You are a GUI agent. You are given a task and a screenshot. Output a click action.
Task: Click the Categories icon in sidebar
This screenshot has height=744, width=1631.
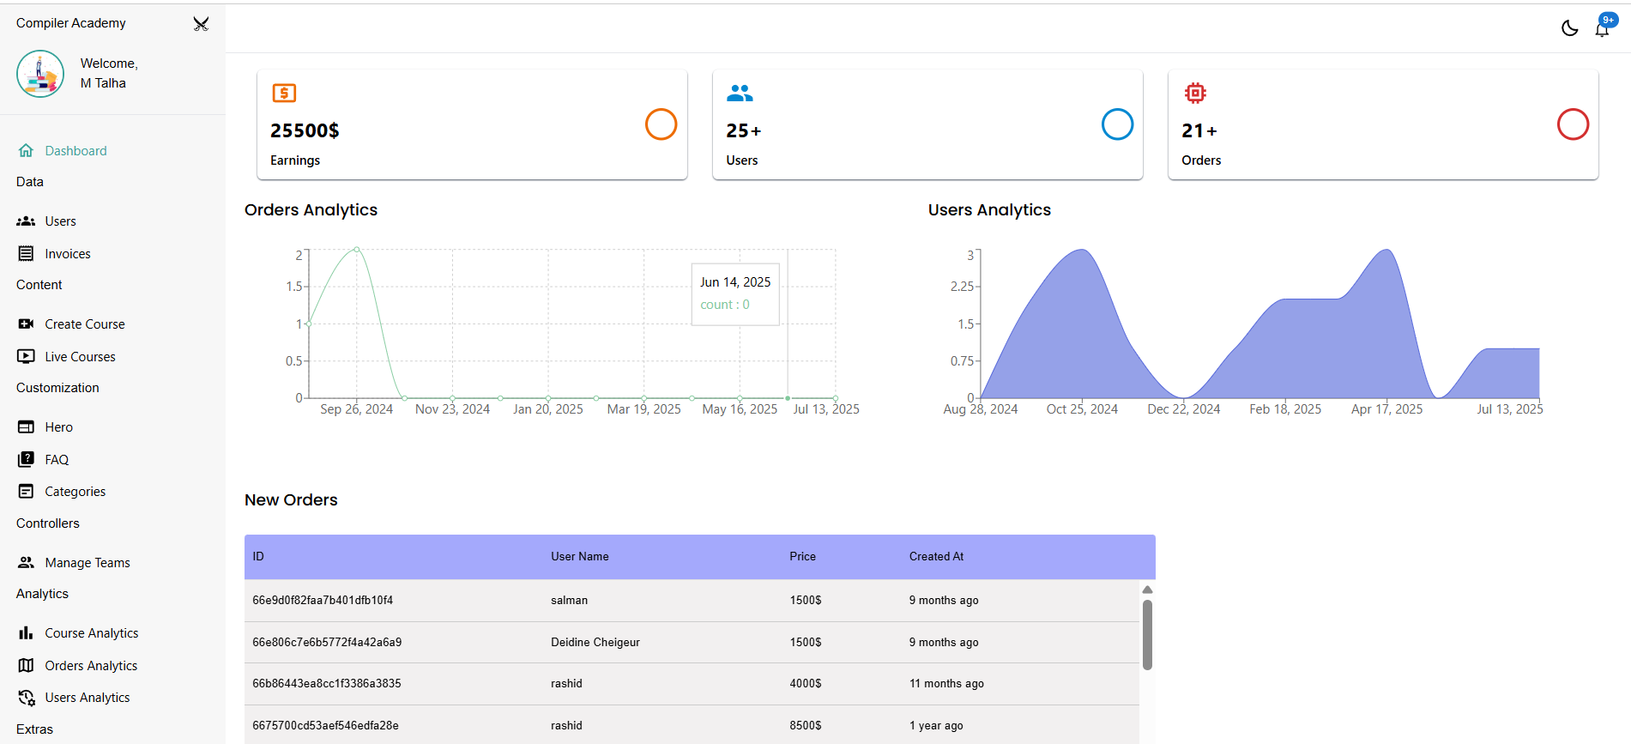coord(27,492)
